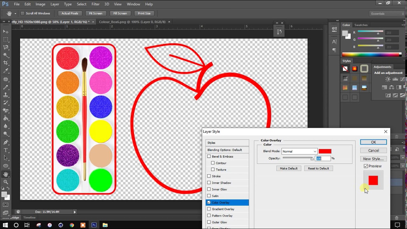This screenshot has width=407, height=229.
Task: Select the Eyedropper tool
Action: pos(6,71)
